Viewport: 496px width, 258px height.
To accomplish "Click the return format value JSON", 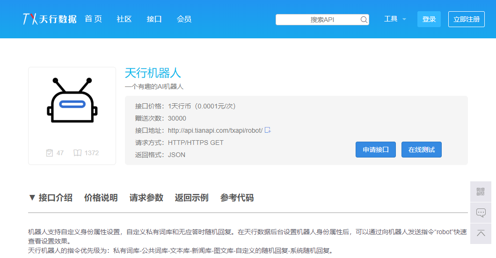I will click(x=176, y=155).
